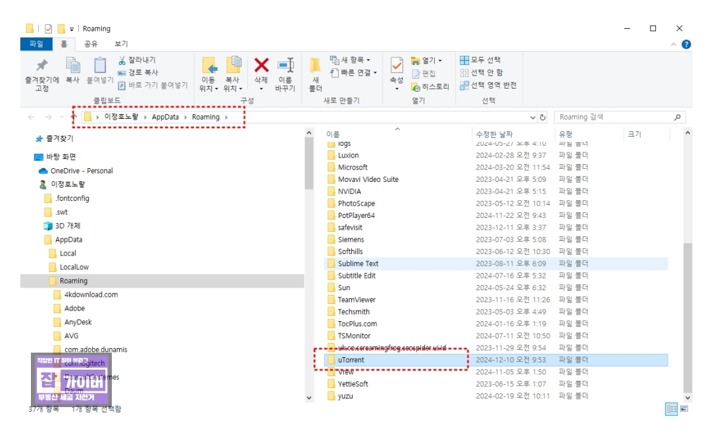Click search magnifier icon in search box
713x436 pixels.
677,117
